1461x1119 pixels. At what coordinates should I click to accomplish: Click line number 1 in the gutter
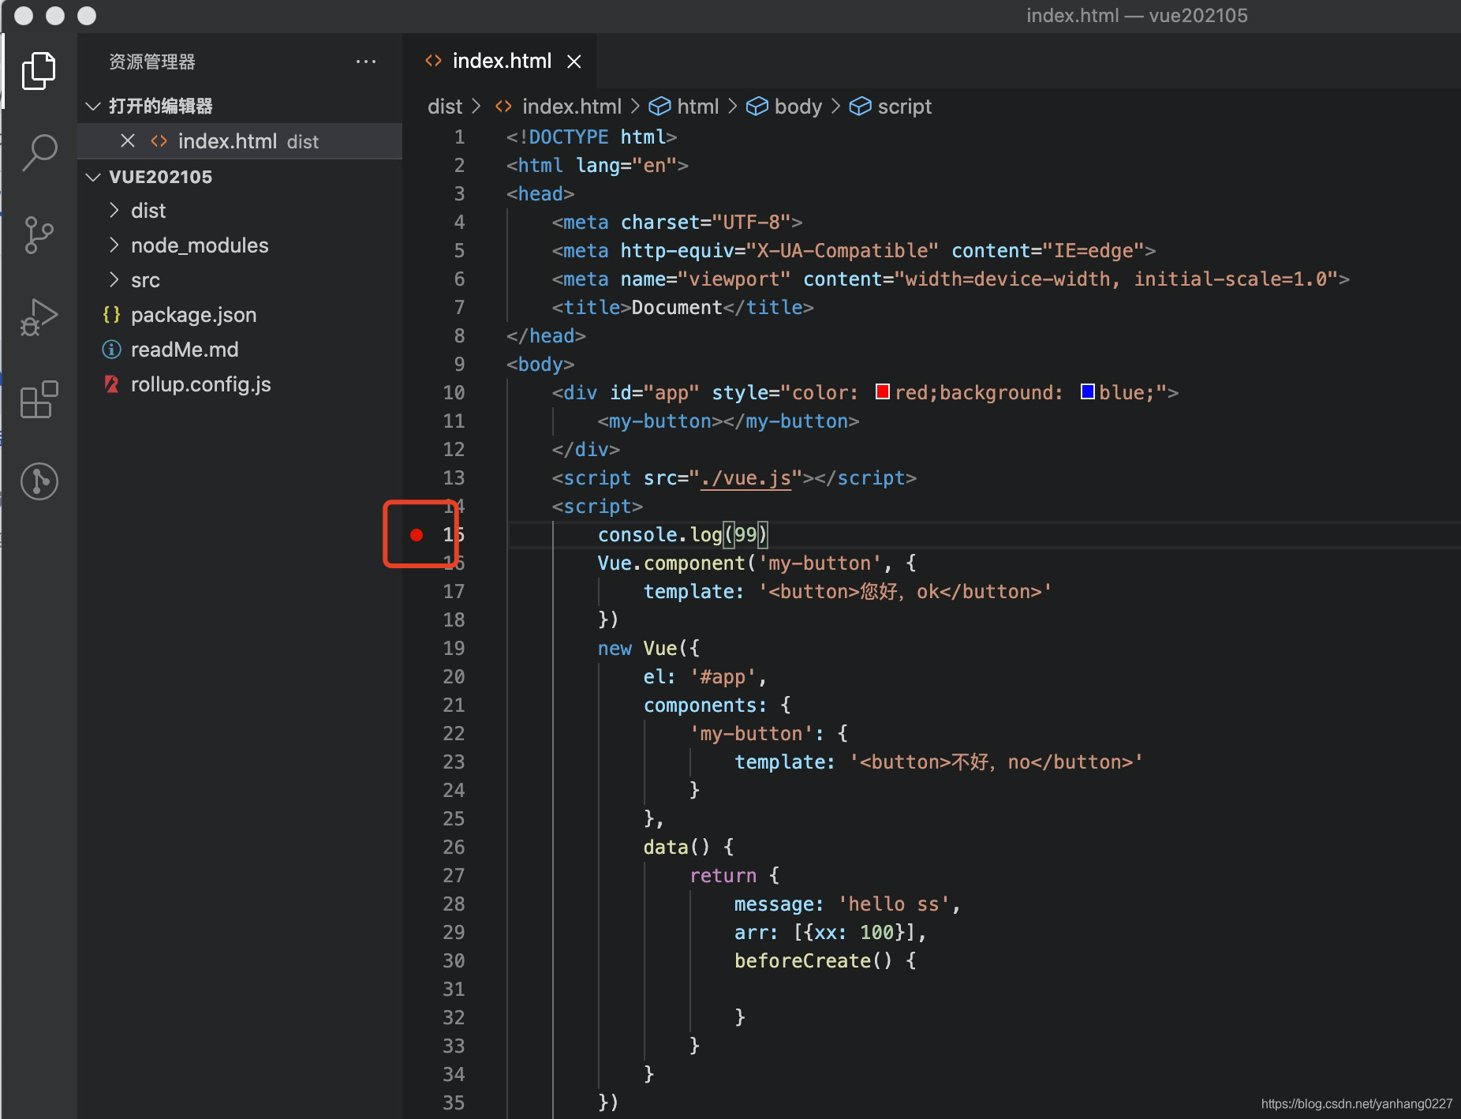pos(459,137)
